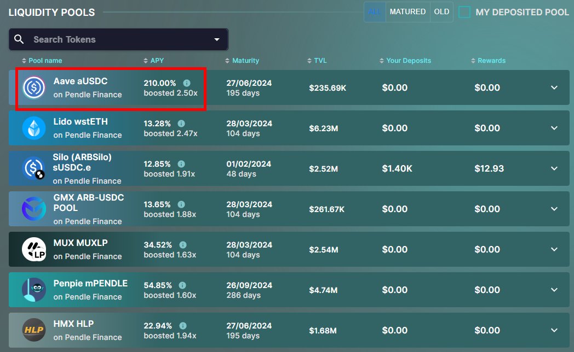Click the 54.85% APY value
This screenshot has width=574, height=352.
coord(158,285)
